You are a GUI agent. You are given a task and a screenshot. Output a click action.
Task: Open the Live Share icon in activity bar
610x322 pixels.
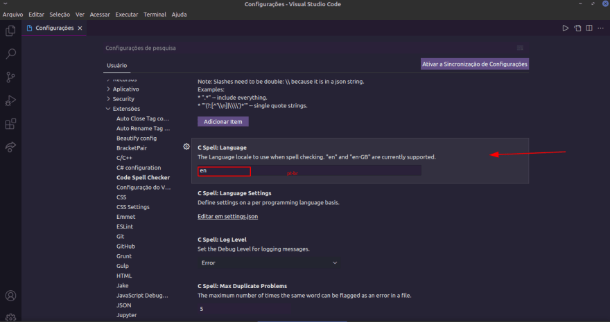pos(10,147)
